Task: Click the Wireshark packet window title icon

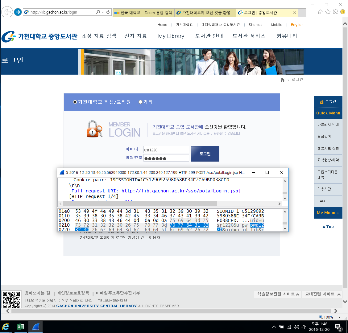Action: (62, 172)
